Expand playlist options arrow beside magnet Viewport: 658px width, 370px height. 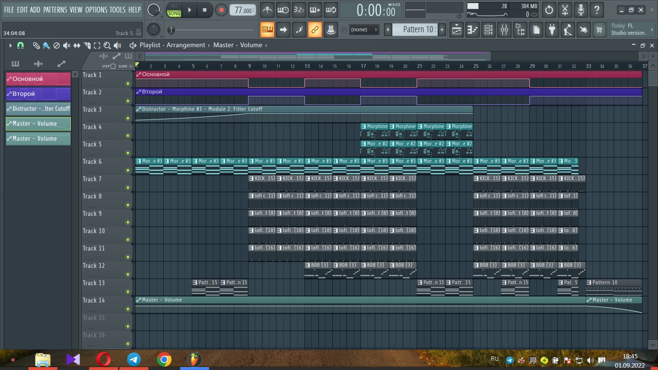(11, 45)
